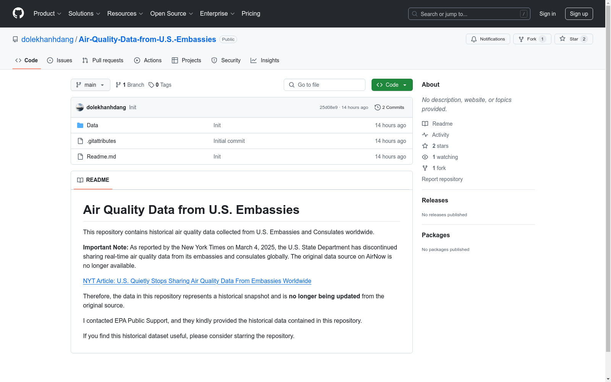This screenshot has height=382, width=611.
Task: Open the Data folder icon
Action: (x=80, y=125)
